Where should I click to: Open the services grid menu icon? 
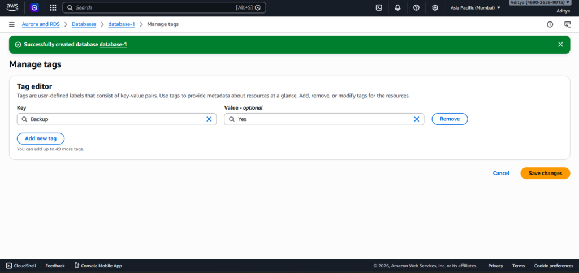(x=53, y=8)
